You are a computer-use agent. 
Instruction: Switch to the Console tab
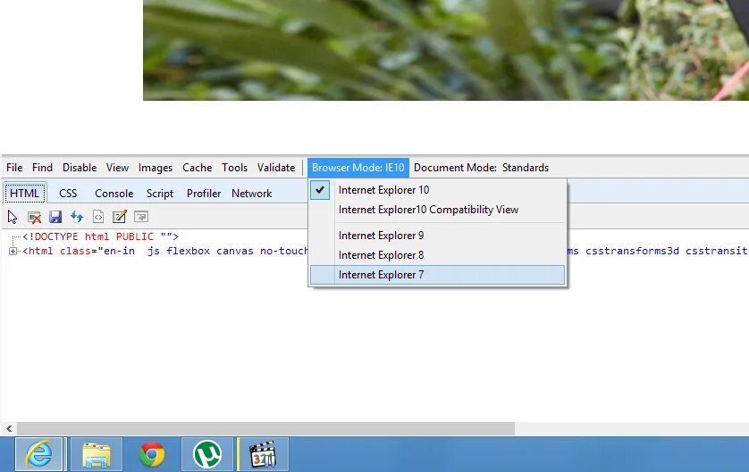[114, 193]
